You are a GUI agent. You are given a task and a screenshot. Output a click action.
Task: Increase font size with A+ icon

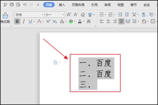[69, 15]
